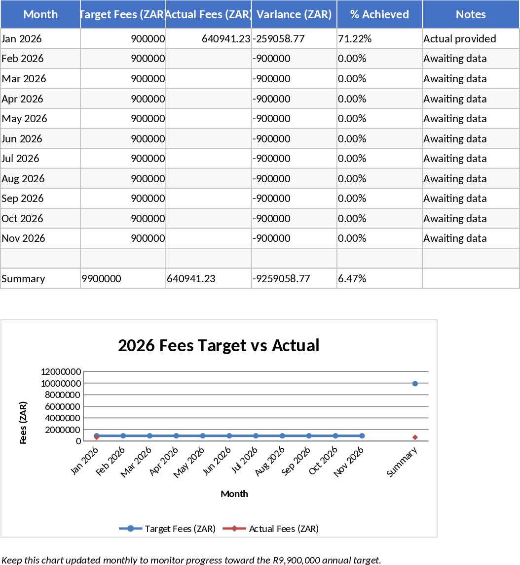Screen dimensions: 520x565
Task: Click the Summary total 9900000 cell
Action: tap(103, 278)
